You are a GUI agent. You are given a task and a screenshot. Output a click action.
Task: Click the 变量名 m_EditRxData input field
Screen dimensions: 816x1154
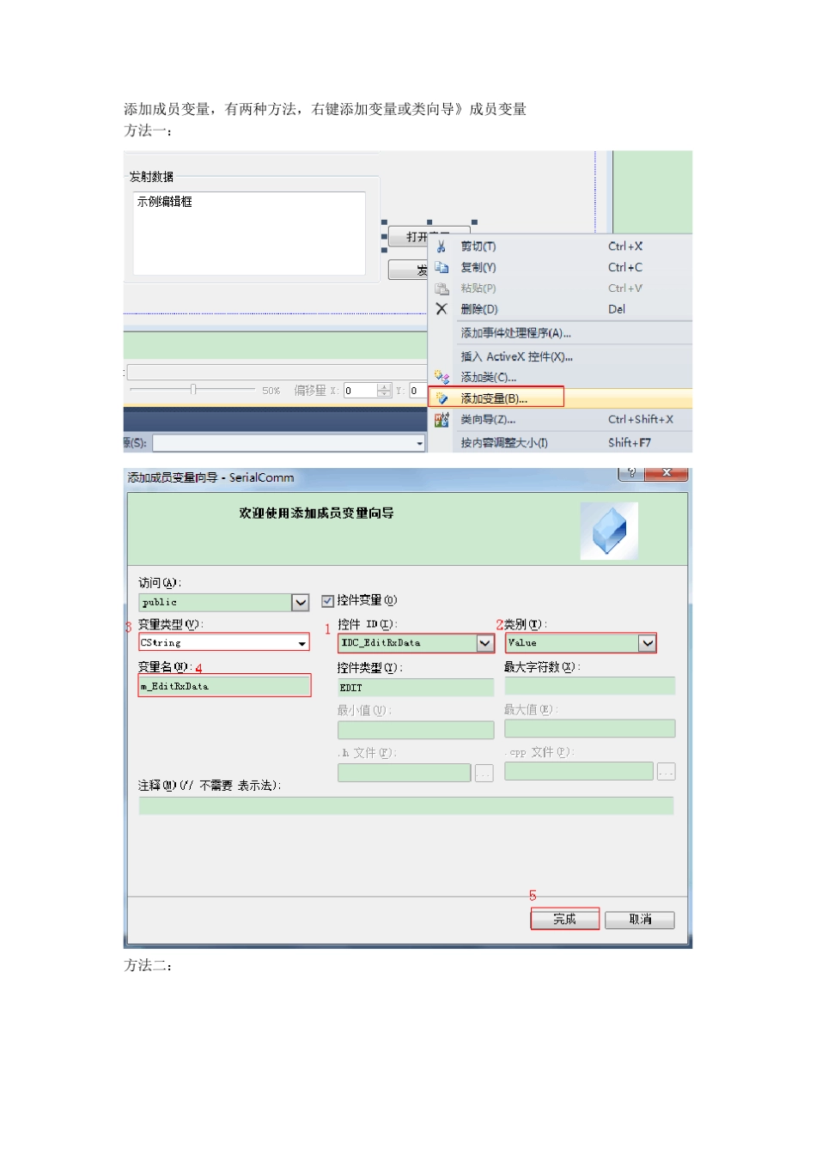coord(224,687)
